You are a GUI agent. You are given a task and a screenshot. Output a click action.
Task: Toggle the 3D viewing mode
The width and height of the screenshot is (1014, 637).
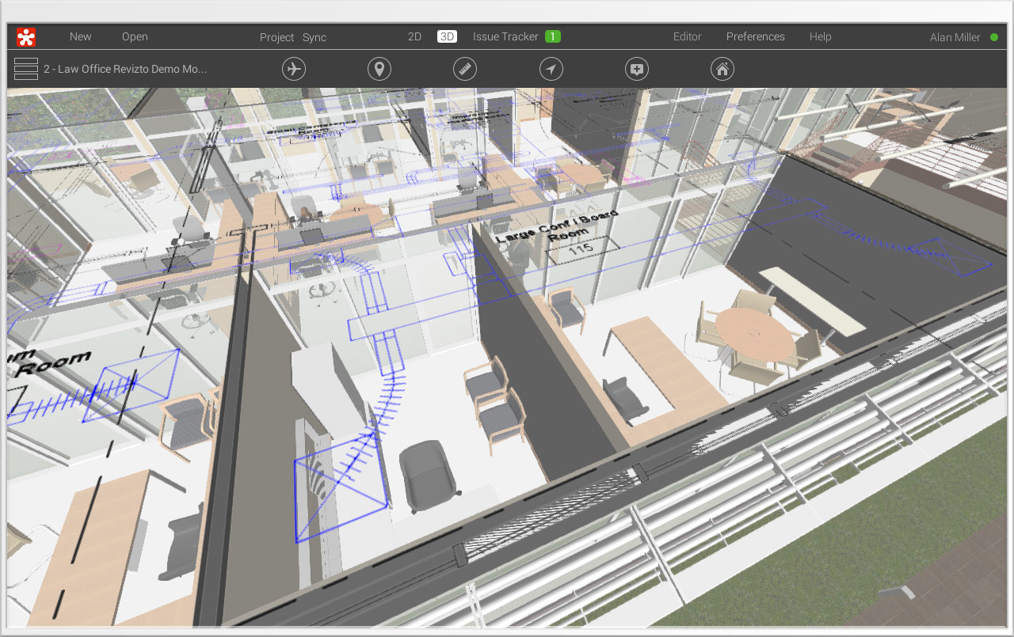pos(447,36)
